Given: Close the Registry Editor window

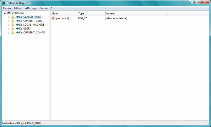Looking at the screenshot, I should tap(204, 2).
